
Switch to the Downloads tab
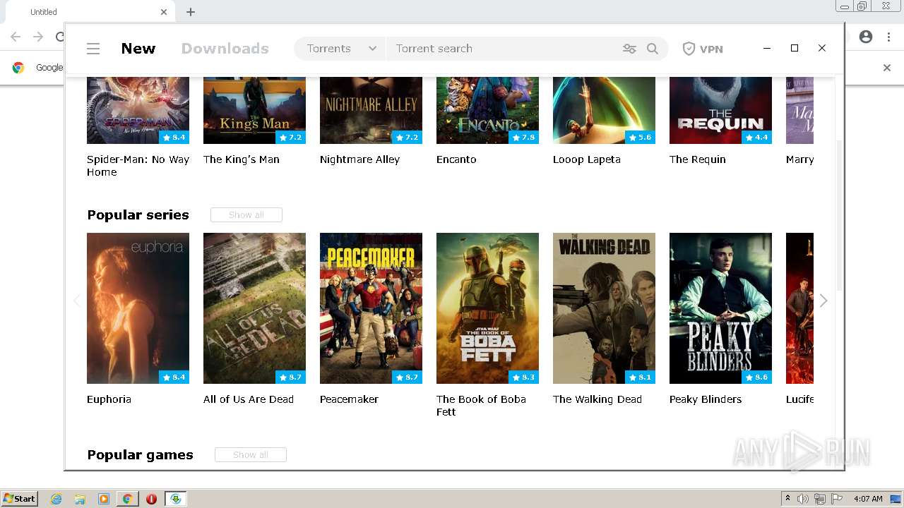(x=225, y=49)
